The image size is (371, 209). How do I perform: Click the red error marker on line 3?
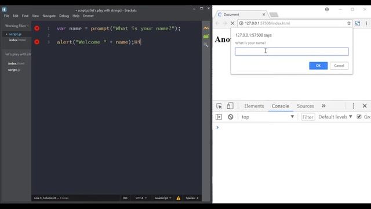pyautogui.click(x=37, y=42)
